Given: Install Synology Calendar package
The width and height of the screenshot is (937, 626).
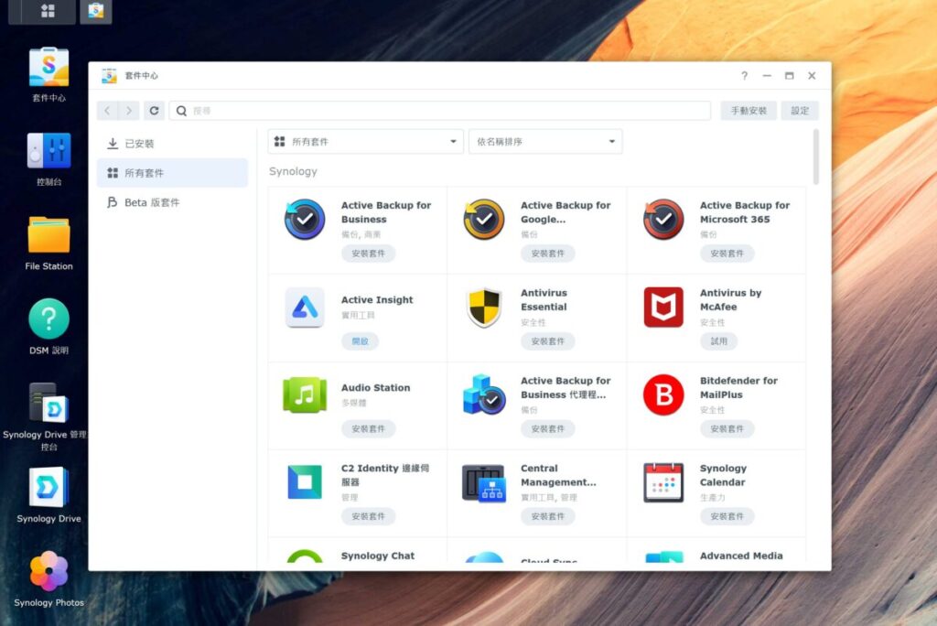Looking at the screenshot, I should pos(727,516).
